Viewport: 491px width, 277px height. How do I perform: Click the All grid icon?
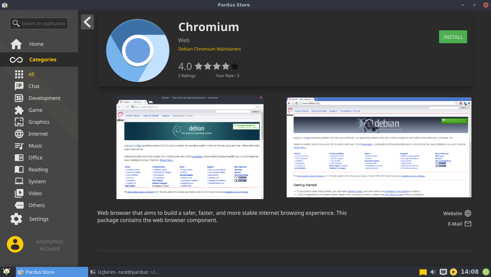click(19, 74)
